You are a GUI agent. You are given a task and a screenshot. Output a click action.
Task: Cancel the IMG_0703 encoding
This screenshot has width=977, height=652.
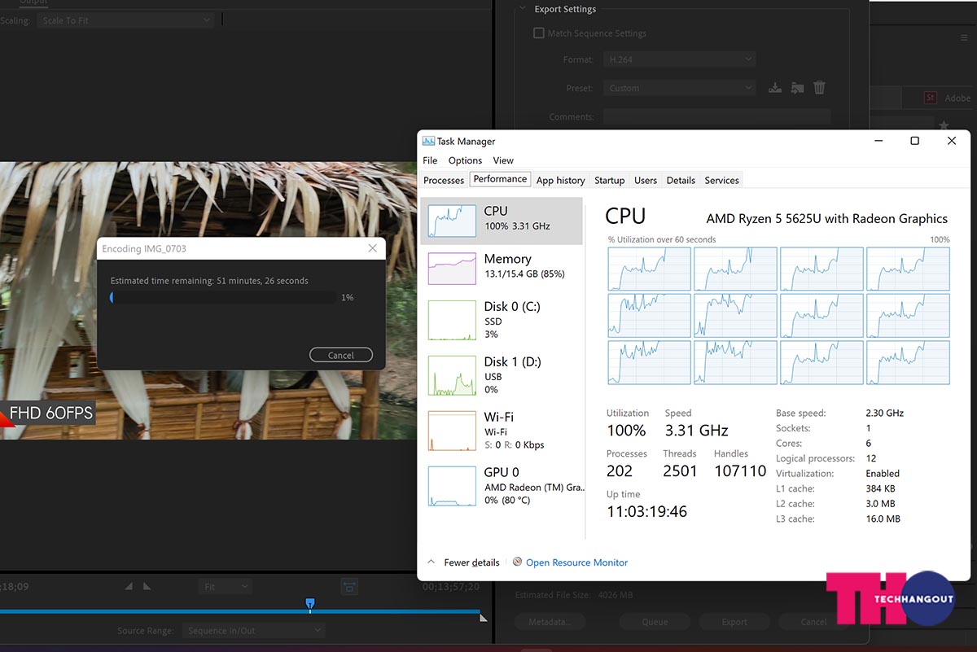tap(341, 355)
